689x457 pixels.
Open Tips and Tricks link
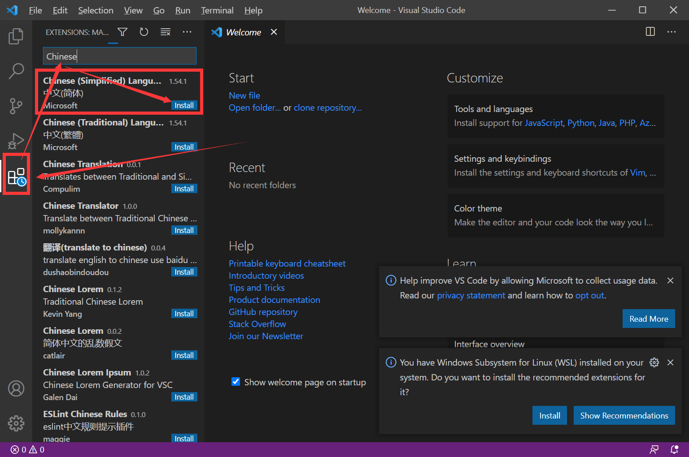[x=257, y=288]
